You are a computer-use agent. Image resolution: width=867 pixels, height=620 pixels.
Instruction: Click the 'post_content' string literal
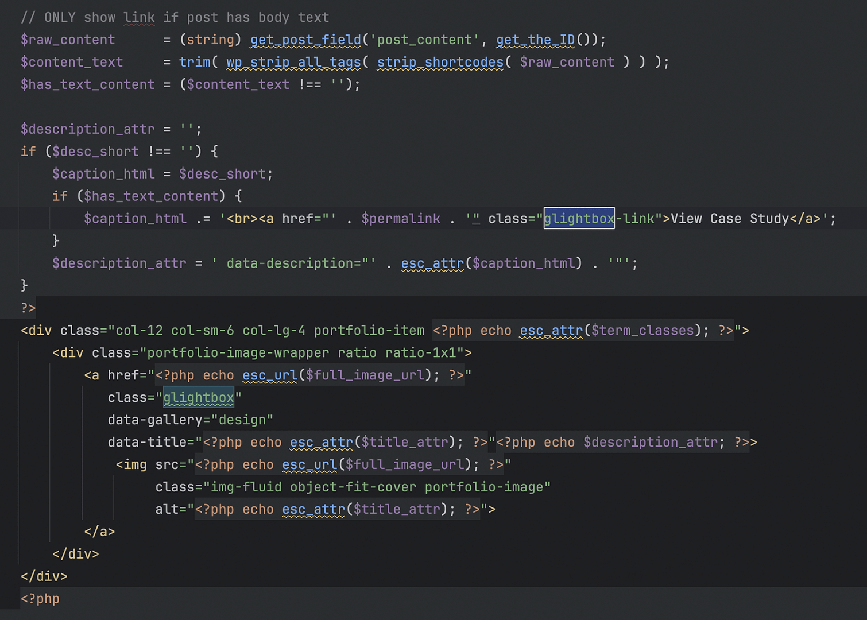[424, 40]
